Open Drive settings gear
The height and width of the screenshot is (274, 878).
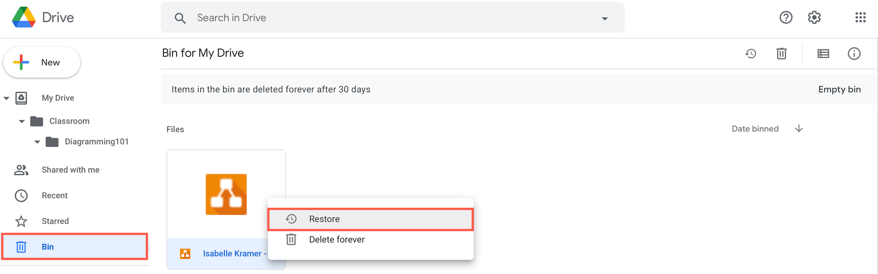pos(814,17)
